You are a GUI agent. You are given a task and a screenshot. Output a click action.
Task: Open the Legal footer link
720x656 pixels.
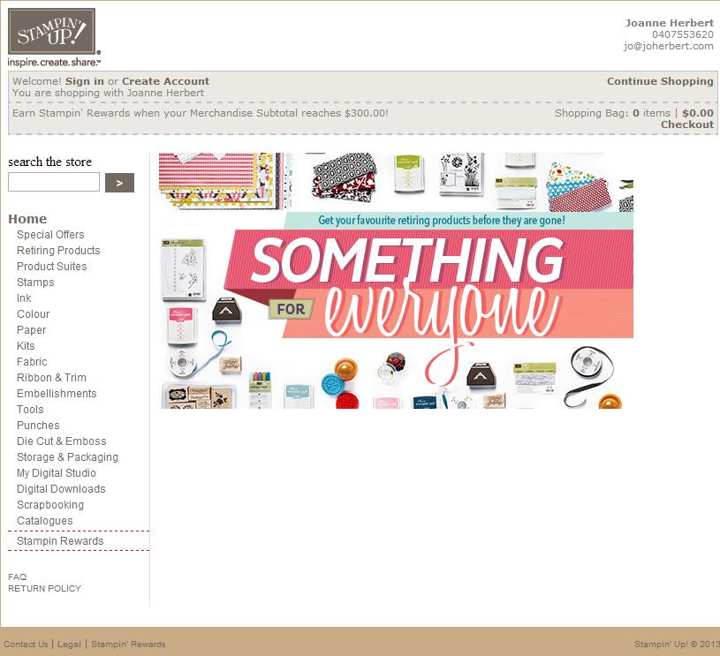[x=69, y=644]
